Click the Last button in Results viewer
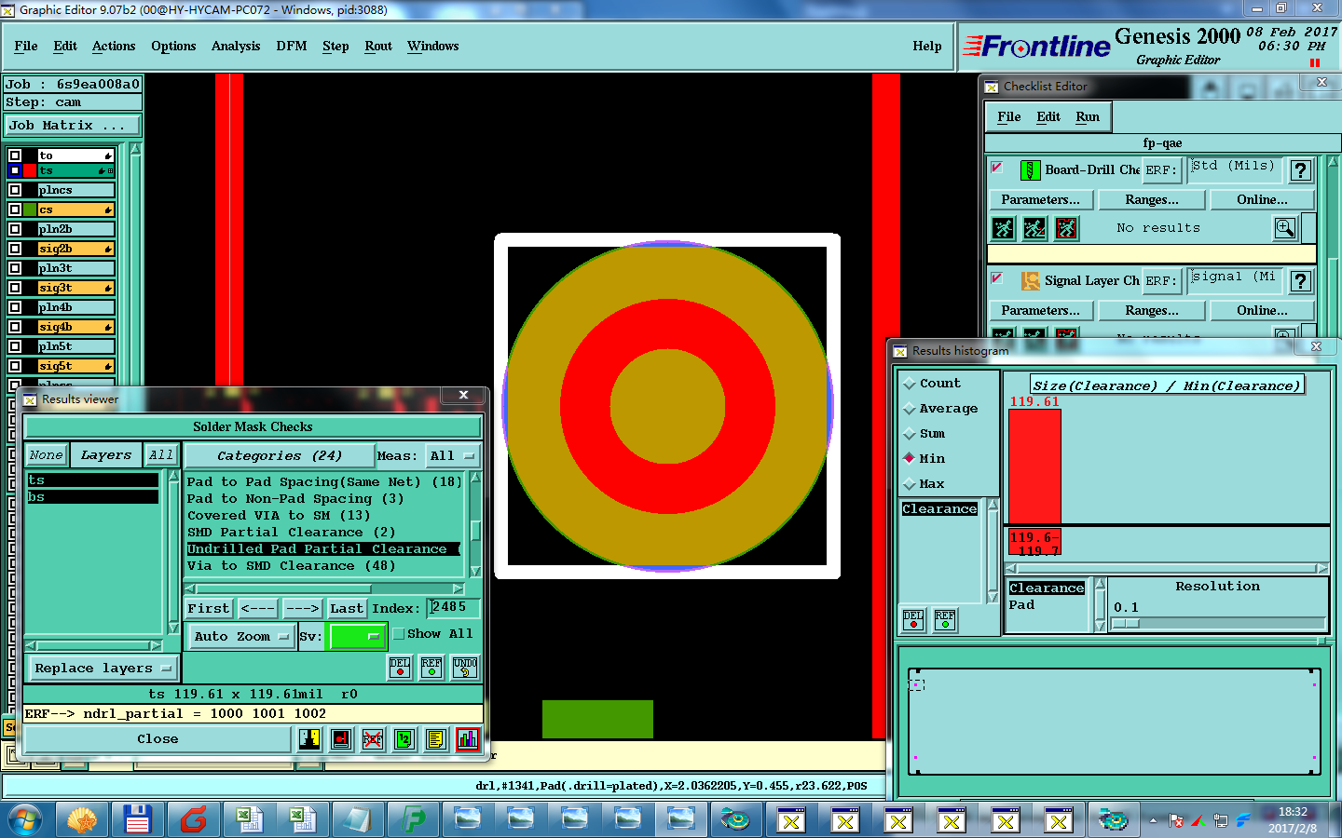This screenshot has width=1342, height=838. point(346,609)
